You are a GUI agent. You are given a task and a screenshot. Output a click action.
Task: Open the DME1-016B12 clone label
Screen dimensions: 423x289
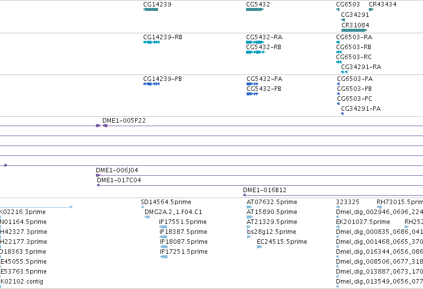(264, 190)
